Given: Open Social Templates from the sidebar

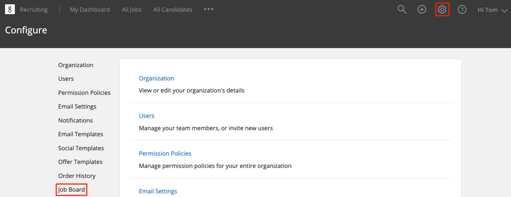Looking at the screenshot, I should 81,148.
